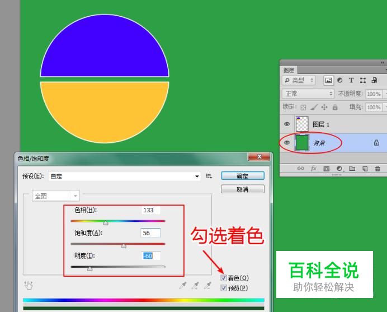Image resolution: width=387 pixels, height=312 pixels.
Task: Create new fill or adjustment layer
Action: coord(339,169)
